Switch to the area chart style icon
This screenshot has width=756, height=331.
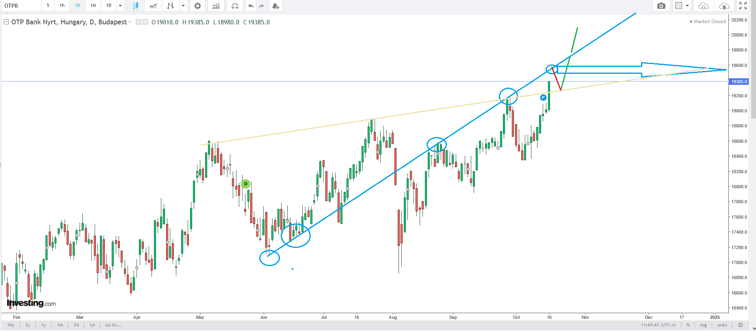153,6
